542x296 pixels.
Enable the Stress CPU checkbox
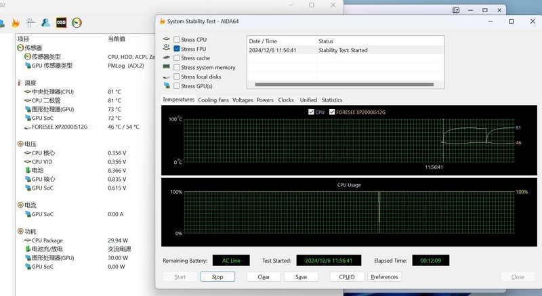[177, 40]
